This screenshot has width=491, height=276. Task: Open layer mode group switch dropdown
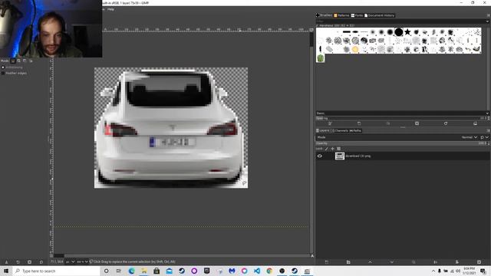coord(484,137)
